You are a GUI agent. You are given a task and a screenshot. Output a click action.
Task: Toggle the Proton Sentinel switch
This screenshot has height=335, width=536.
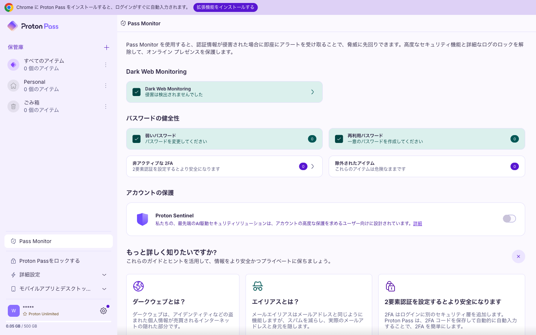click(509, 219)
